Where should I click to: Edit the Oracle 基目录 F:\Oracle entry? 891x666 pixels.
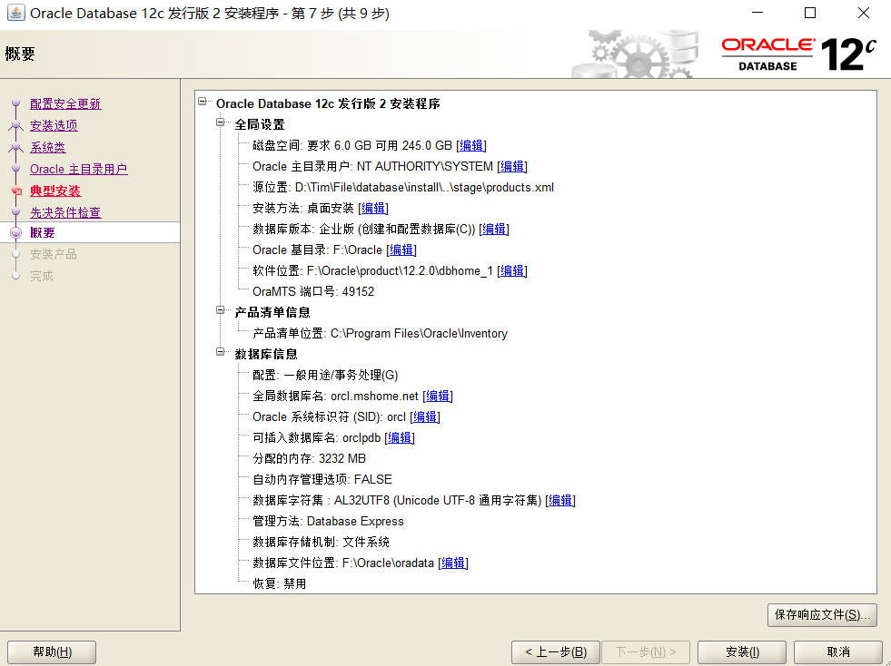tap(401, 250)
